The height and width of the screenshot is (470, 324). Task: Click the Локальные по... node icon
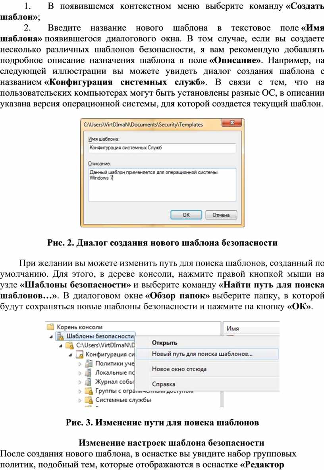click(89, 373)
